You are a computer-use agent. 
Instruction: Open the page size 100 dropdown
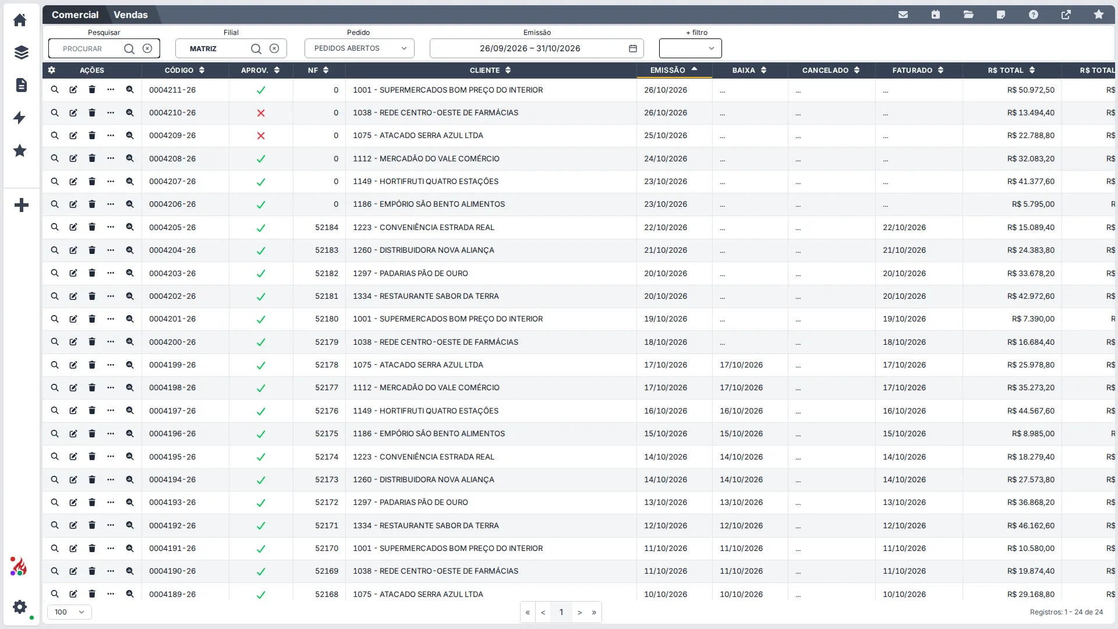[69, 612]
